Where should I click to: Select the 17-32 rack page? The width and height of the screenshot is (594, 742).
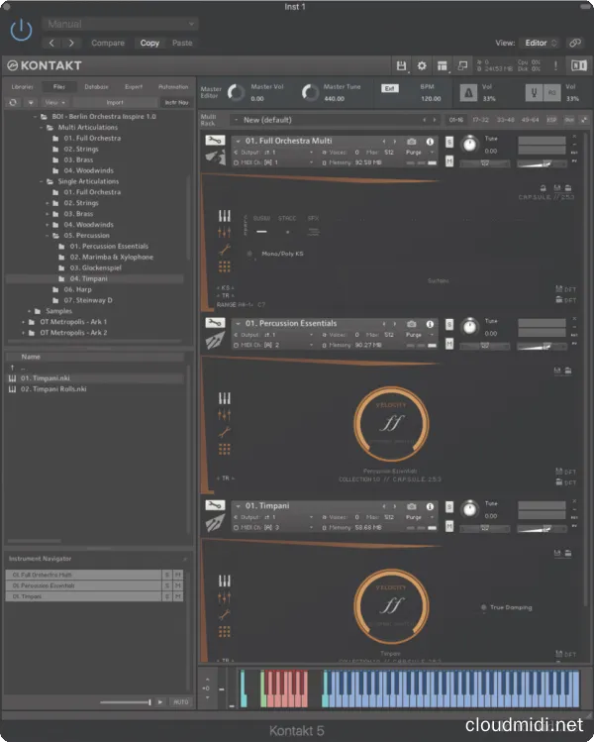[x=480, y=120]
